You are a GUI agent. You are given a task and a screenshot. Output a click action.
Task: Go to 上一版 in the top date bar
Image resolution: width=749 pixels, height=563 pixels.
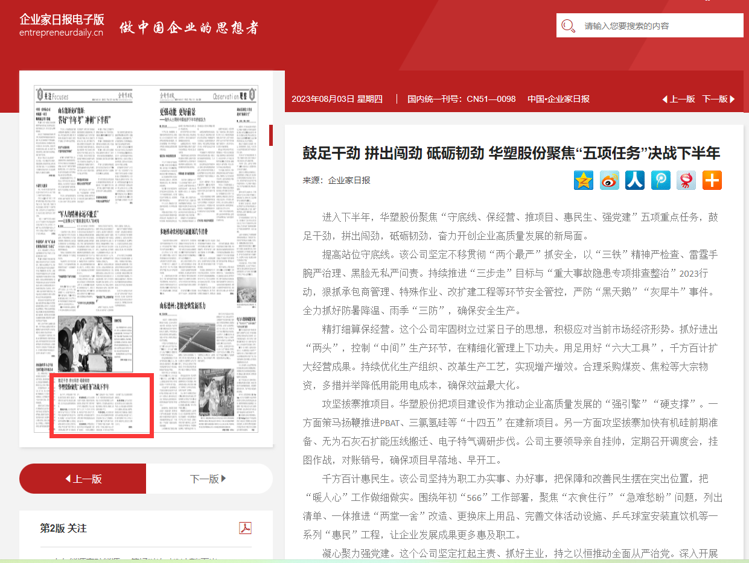click(678, 99)
